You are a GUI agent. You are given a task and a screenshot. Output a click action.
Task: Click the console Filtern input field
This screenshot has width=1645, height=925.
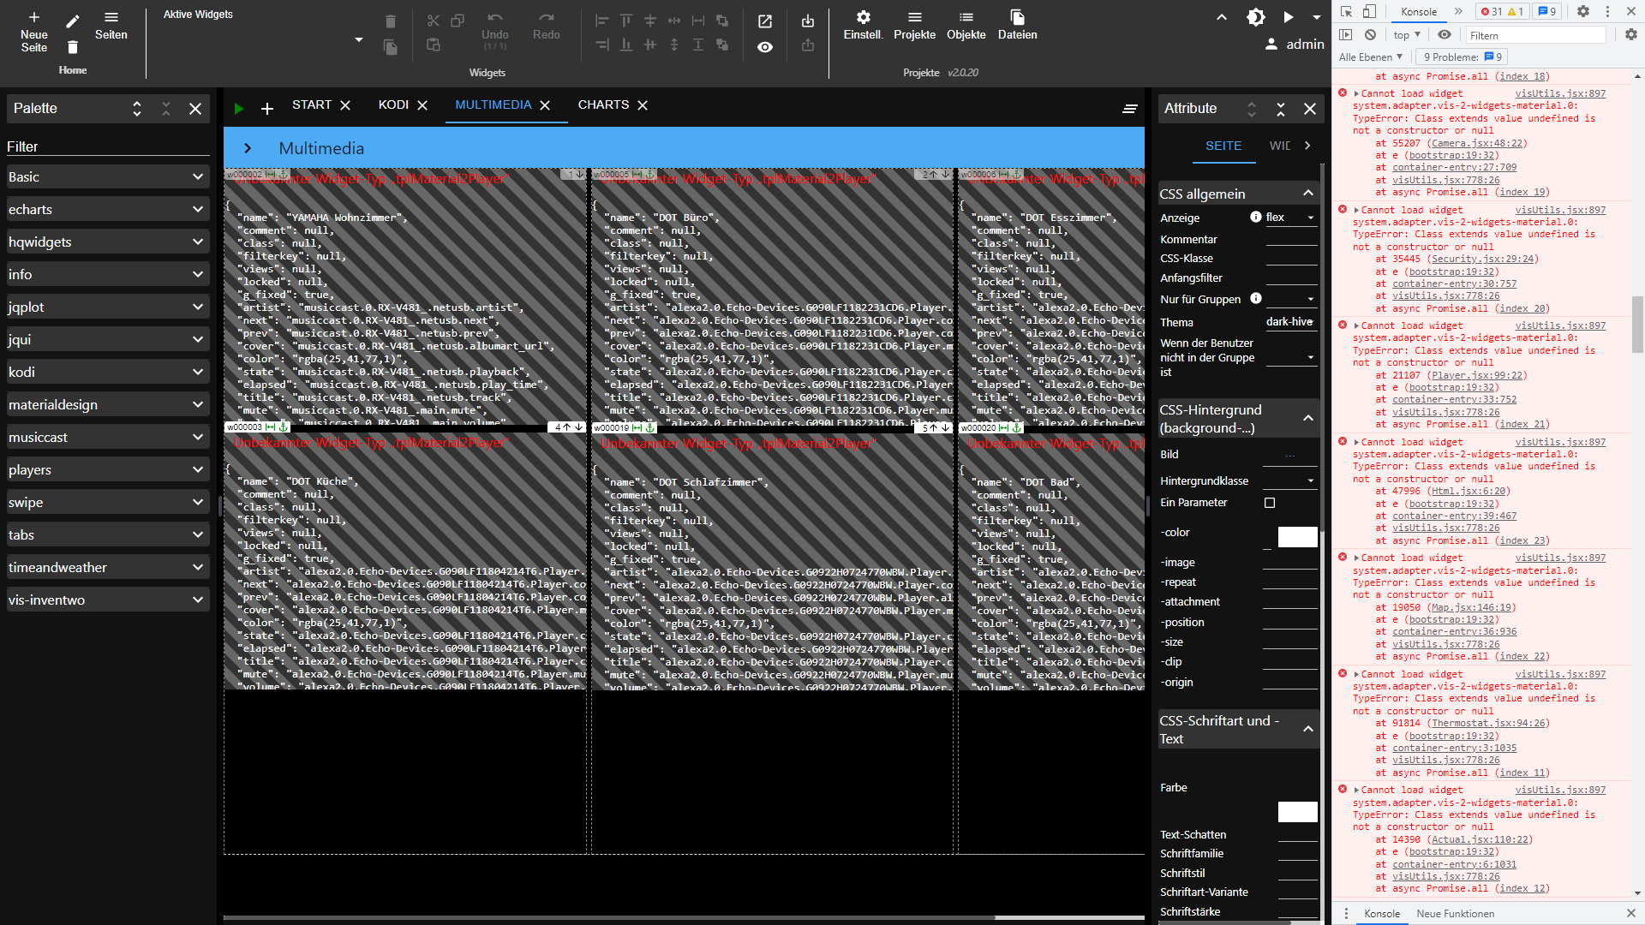tap(1535, 35)
